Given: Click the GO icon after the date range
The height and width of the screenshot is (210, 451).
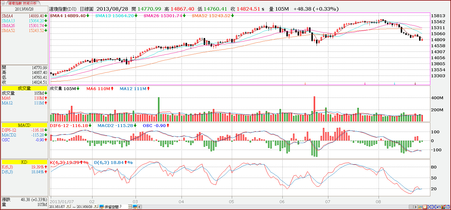Looking at the screenshot, I should [102, 207].
